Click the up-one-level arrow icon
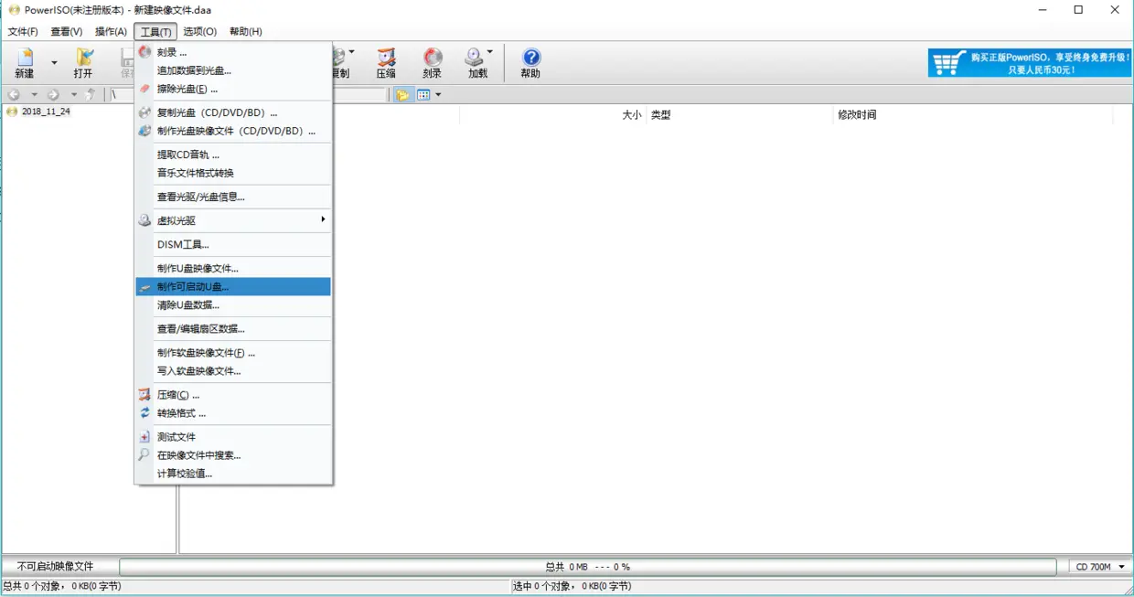This screenshot has width=1134, height=597. click(x=91, y=95)
